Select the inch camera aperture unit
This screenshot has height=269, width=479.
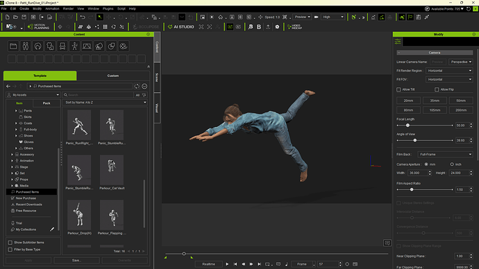(452, 164)
